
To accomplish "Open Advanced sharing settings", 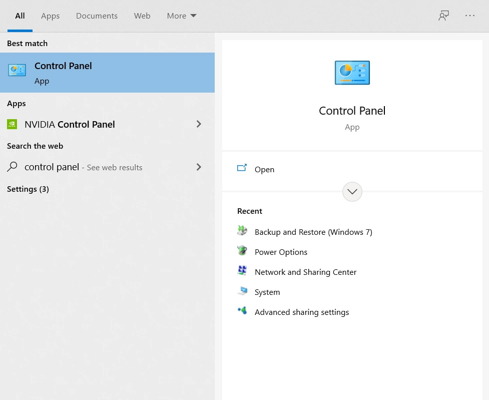I will pos(302,312).
